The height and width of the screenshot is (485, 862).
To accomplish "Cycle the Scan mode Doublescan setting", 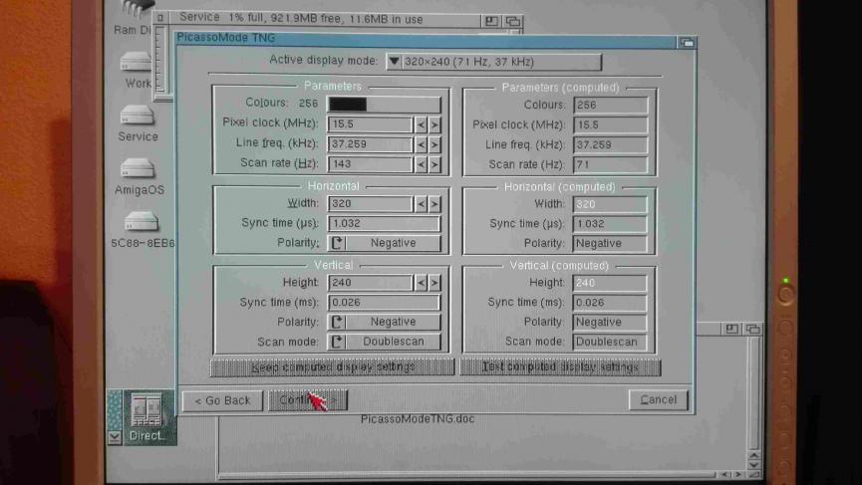I will tap(384, 342).
